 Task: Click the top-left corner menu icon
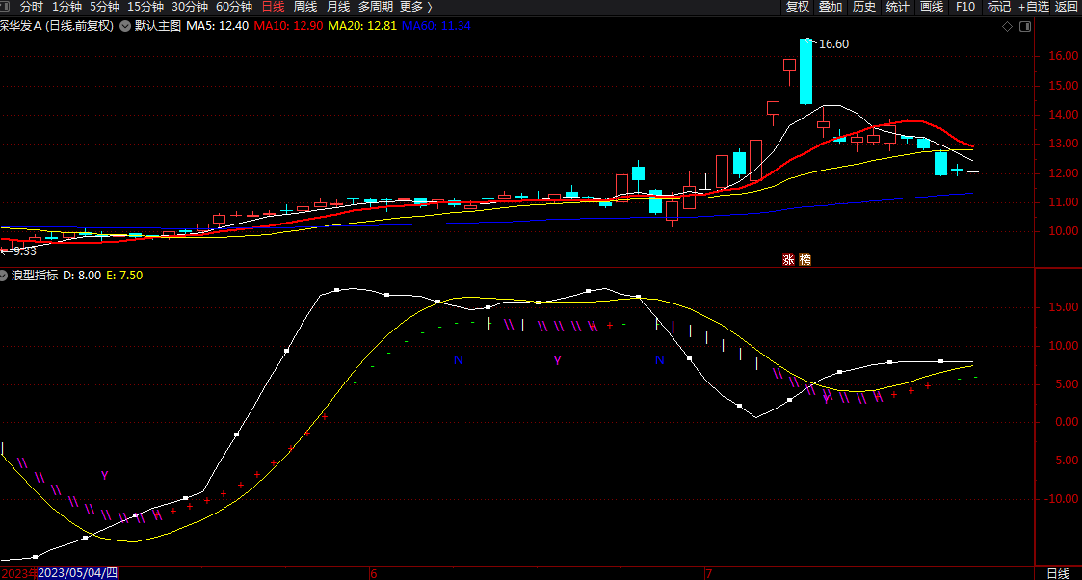(x=4, y=6)
